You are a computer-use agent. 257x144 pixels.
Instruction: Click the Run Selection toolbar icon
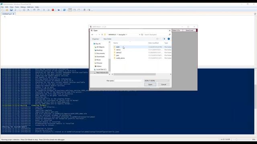(48, 10)
